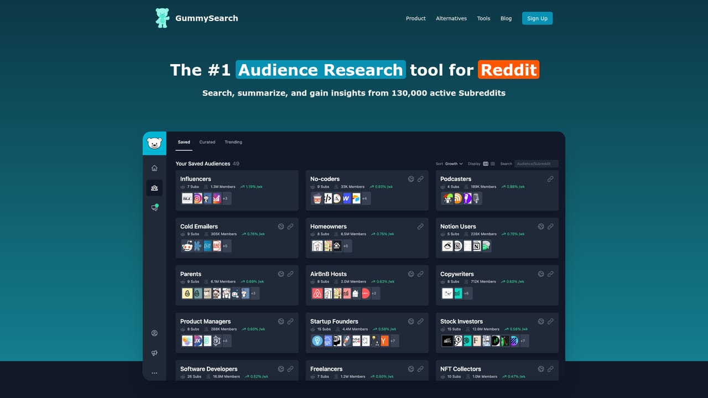Click RSS feed thumbnail on Podcasters card

pos(457,198)
